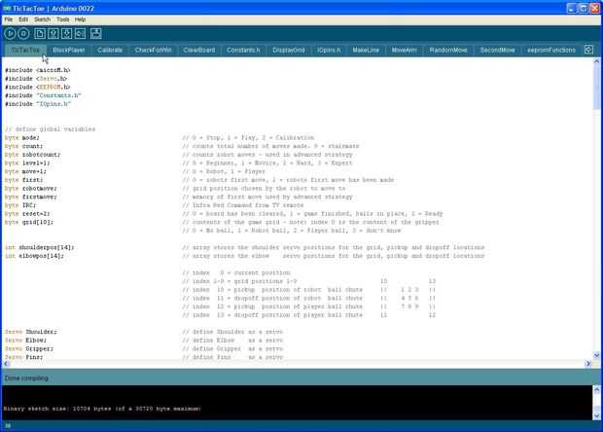Viewport: 603px width, 432px height.
Task: Click the 'byte level=1;' declaration
Action: coord(27,163)
